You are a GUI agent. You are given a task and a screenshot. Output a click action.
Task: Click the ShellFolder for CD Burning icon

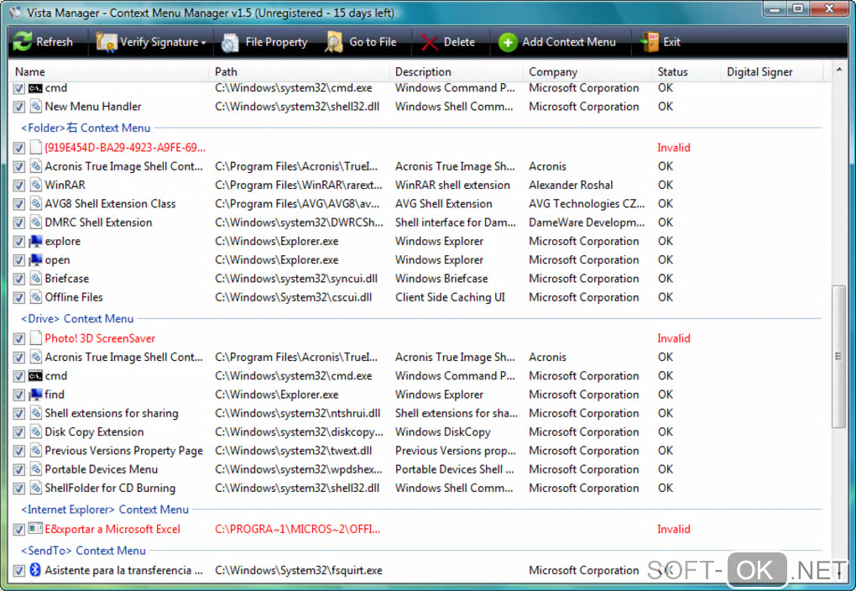tap(36, 487)
